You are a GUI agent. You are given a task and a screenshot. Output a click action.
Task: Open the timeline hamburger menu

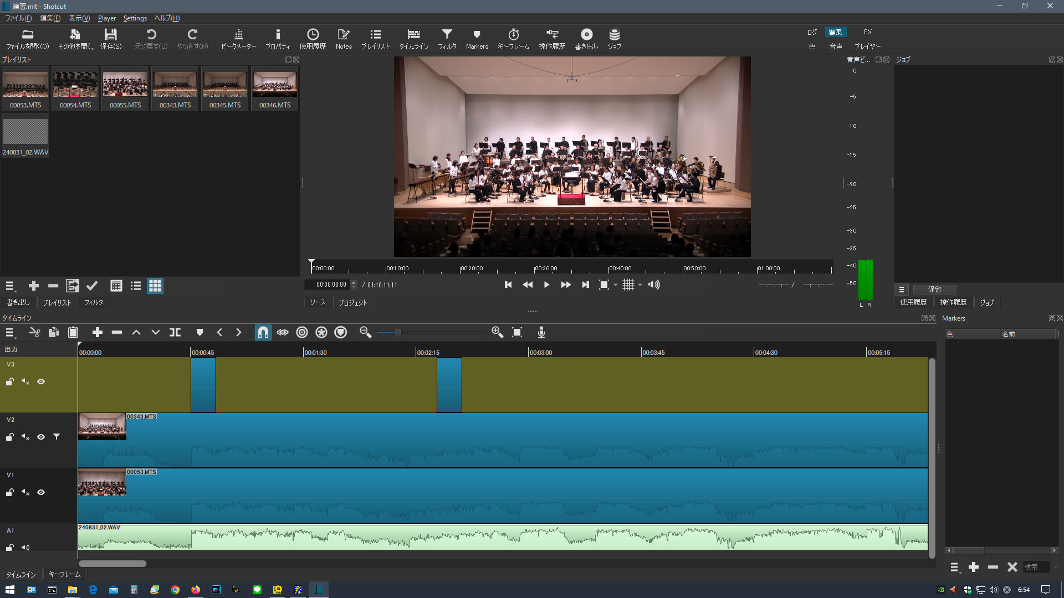pyautogui.click(x=10, y=332)
